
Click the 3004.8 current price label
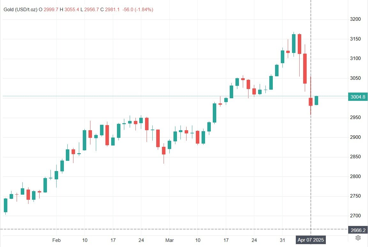[358, 97]
